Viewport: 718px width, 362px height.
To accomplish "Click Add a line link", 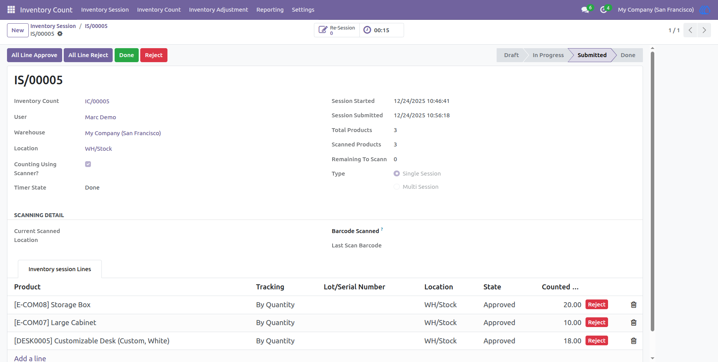I will 30,358.
